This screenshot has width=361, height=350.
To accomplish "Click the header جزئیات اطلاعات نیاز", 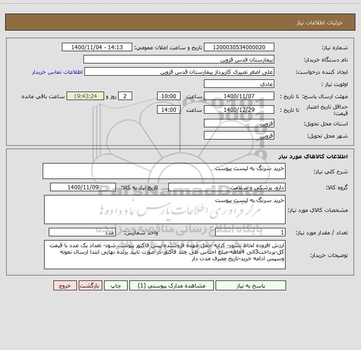I will pyautogui.click(x=319, y=23).
